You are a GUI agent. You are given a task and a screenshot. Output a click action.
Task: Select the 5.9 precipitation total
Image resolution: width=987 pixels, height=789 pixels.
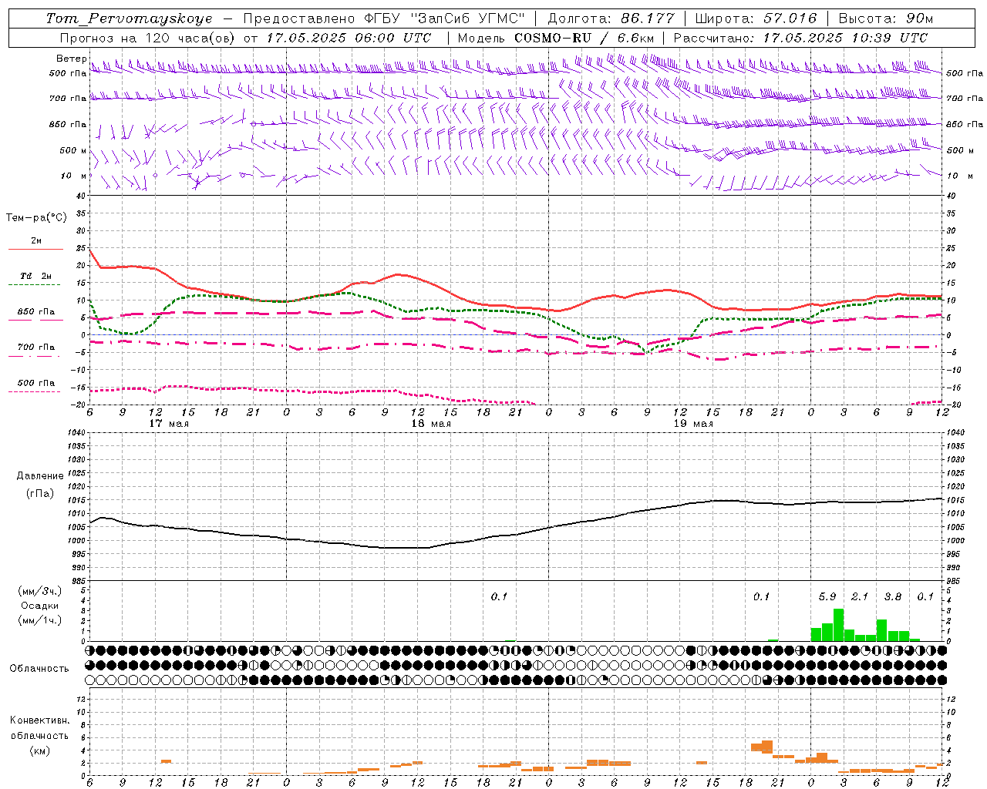coord(827,597)
